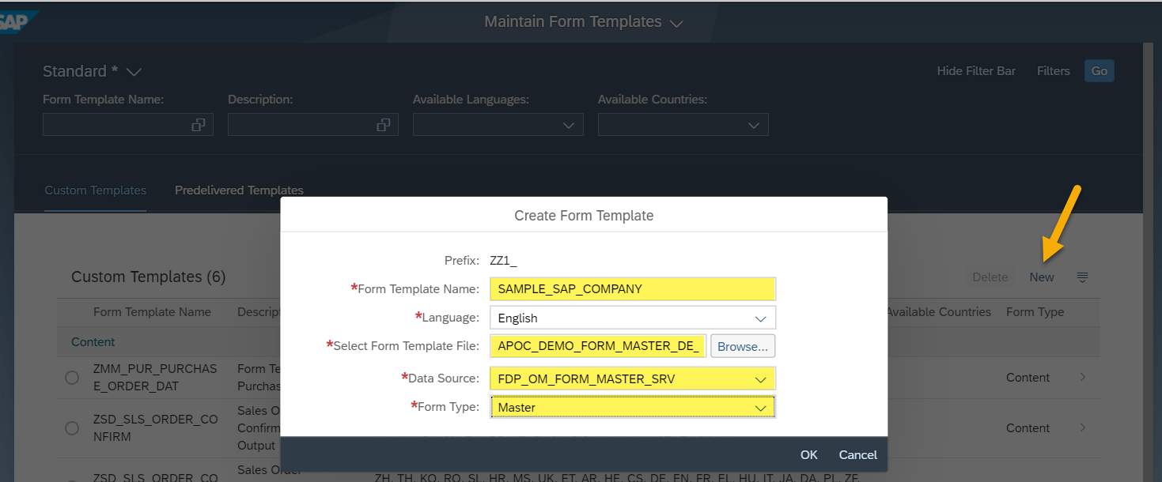This screenshot has height=482, width=1162.
Task: Open value help for Description filter
Action: coord(384,125)
